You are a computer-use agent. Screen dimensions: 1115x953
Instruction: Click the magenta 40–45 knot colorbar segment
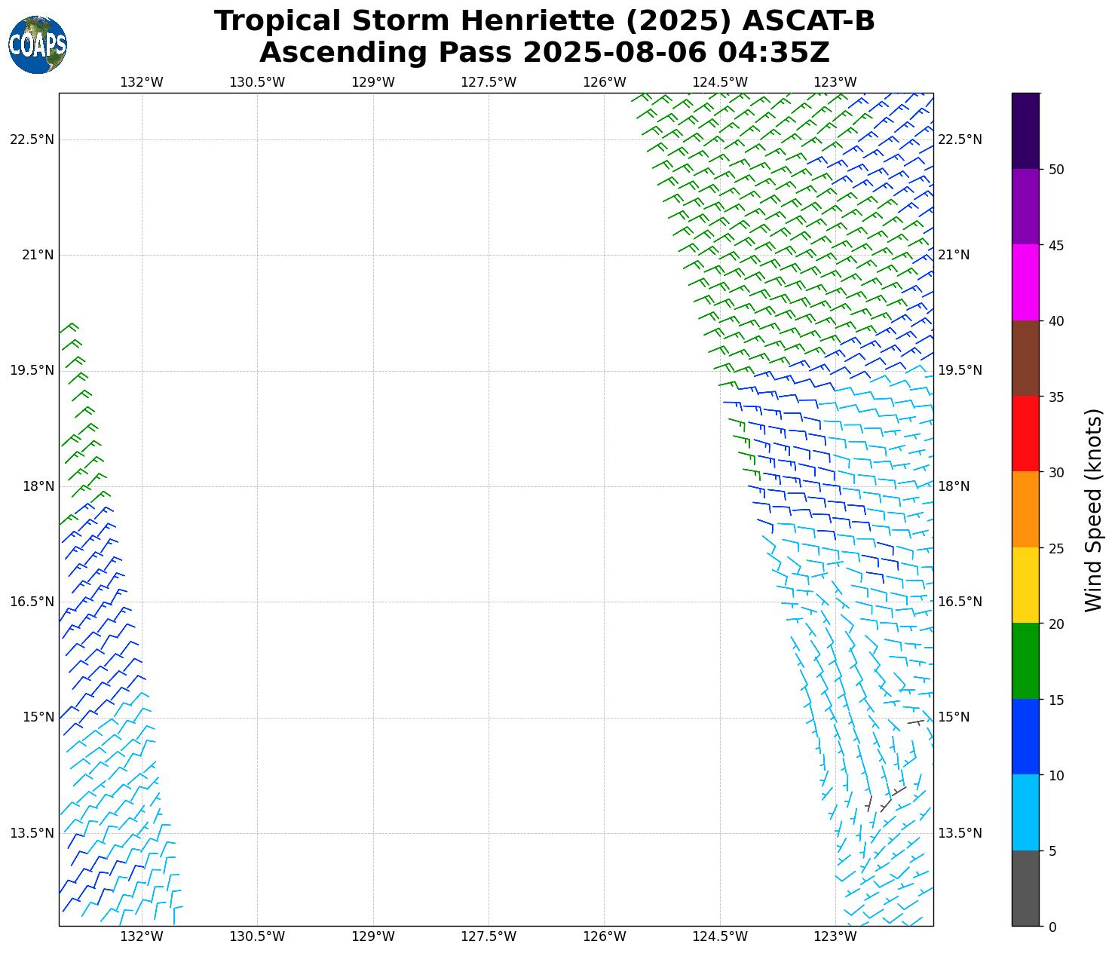pos(1025,283)
